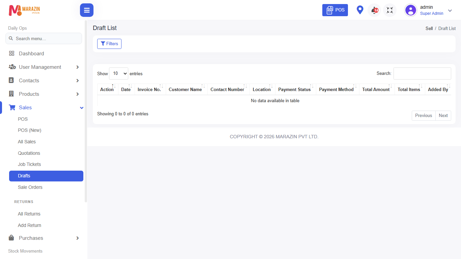Expand the Contacts submenu chevron
The height and width of the screenshot is (259, 461).
(x=78, y=81)
